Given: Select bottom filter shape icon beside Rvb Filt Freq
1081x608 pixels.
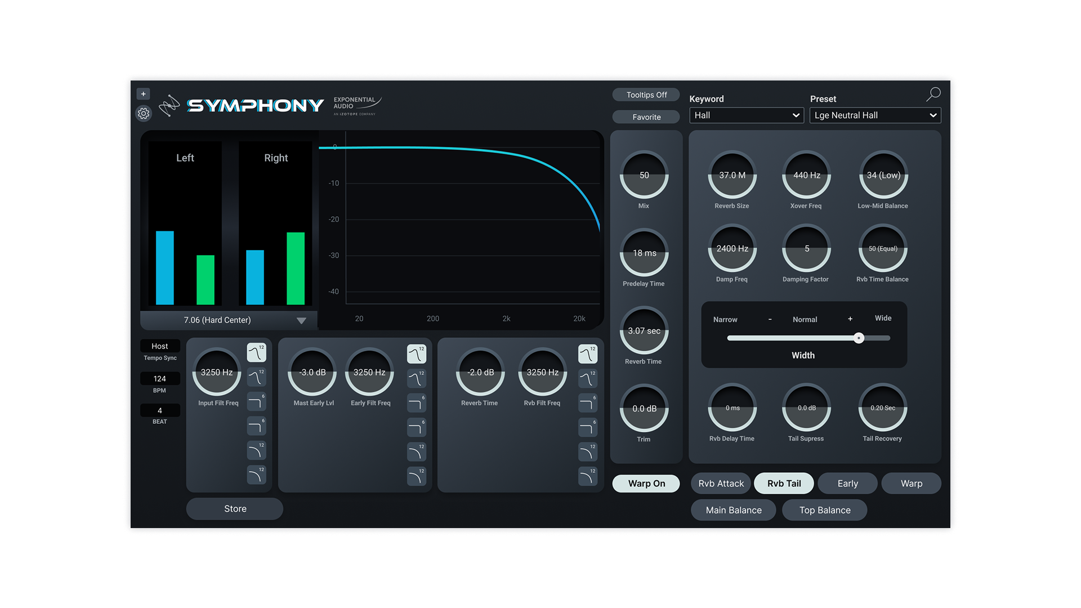Looking at the screenshot, I should [588, 477].
